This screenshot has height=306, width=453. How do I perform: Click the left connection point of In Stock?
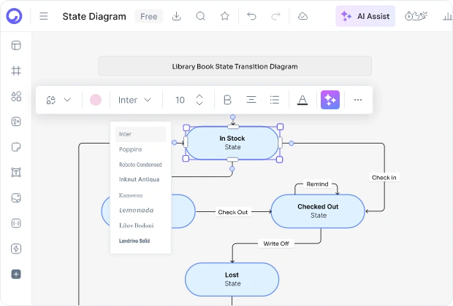click(x=174, y=143)
